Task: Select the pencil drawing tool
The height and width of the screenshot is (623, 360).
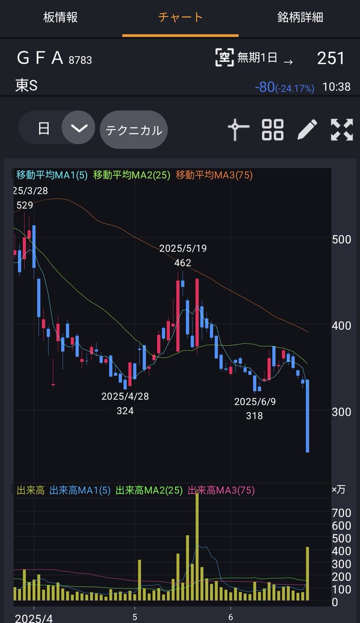Action: click(x=307, y=130)
